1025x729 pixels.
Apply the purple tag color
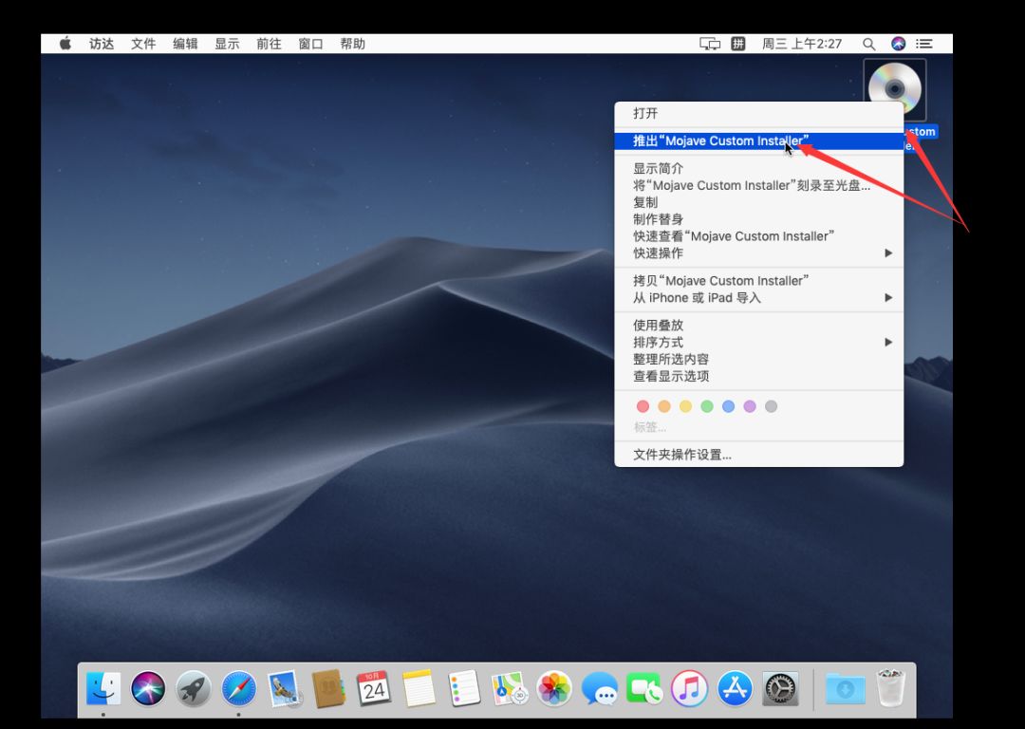click(x=750, y=406)
